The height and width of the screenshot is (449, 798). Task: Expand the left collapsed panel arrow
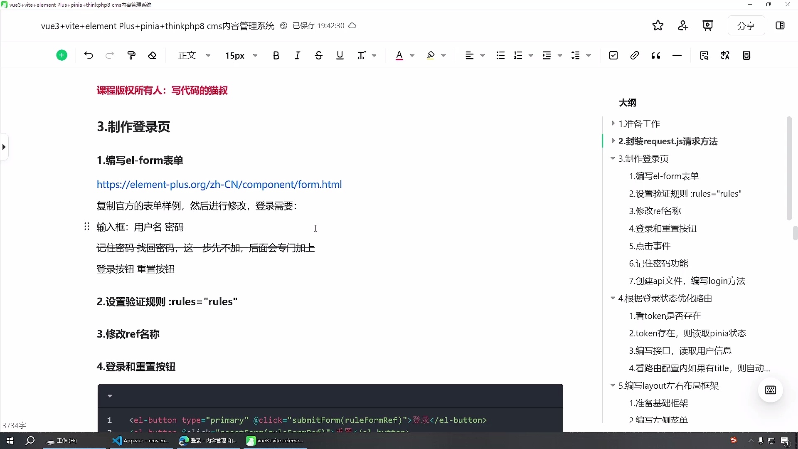point(4,147)
